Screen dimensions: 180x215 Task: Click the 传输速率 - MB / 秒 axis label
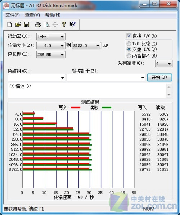click(74, 197)
